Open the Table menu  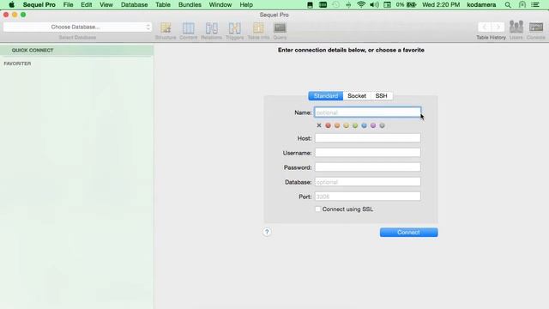pos(163,5)
